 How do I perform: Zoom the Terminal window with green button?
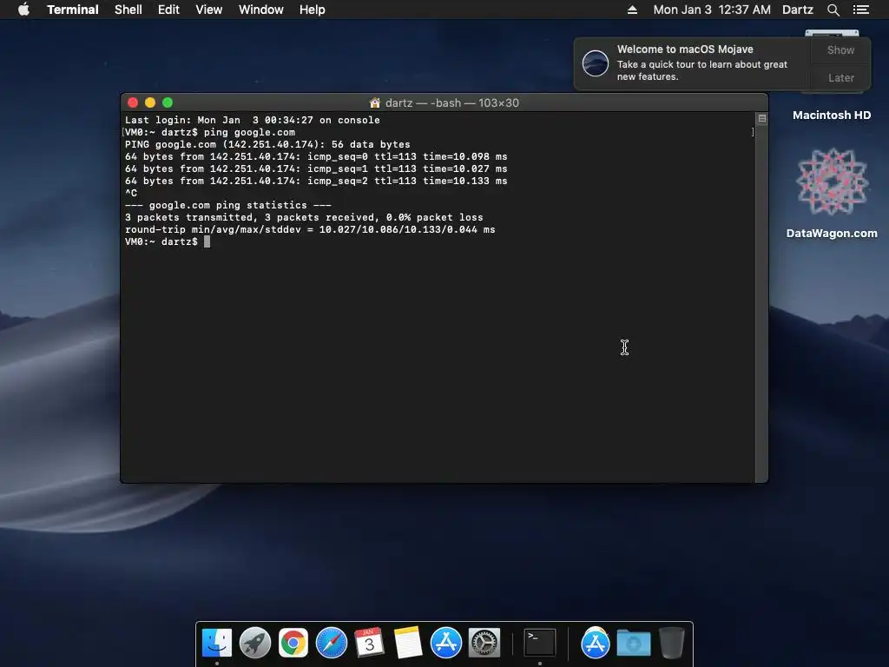pos(168,102)
